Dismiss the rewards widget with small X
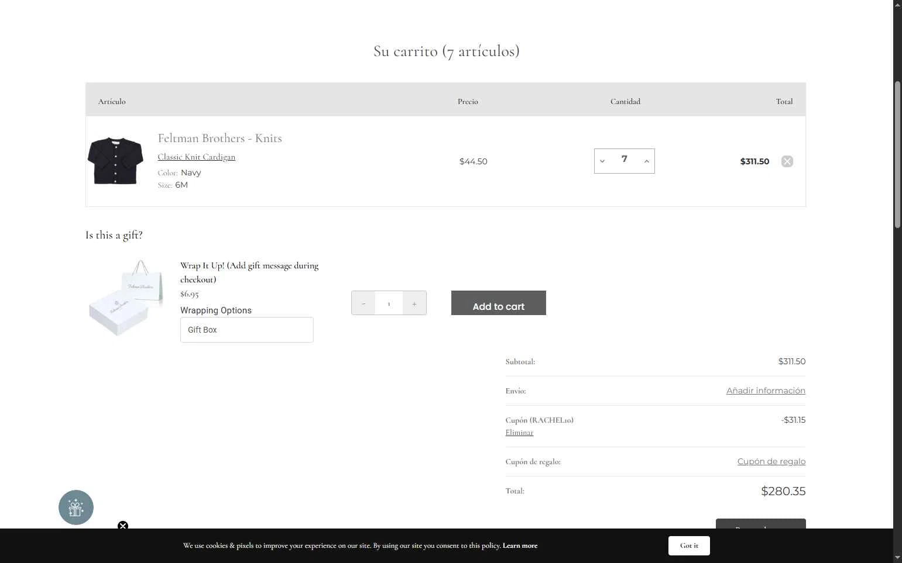 tap(123, 526)
